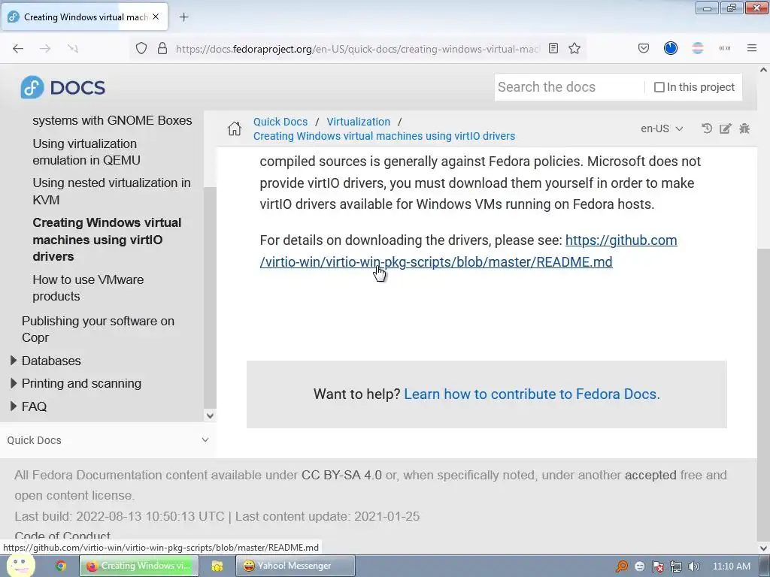Switch to Yahoo! Messenger taskbar button
770x577 pixels.
point(295,566)
